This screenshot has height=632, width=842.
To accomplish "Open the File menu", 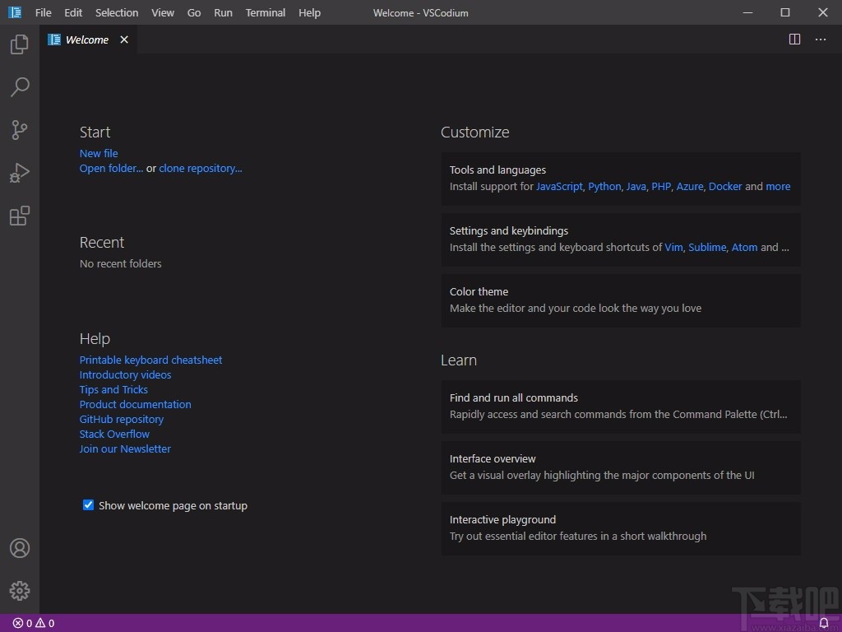I will [43, 12].
